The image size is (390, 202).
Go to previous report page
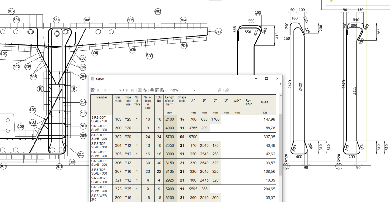(x=105, y=90)
